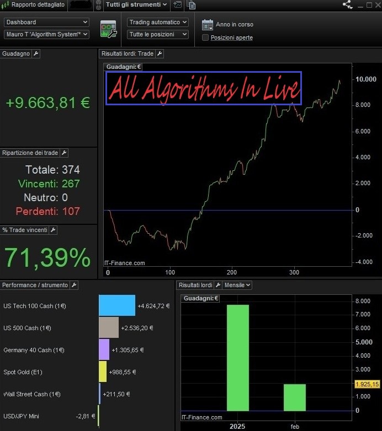Click the Totale: 374 trades line
382x431 pixels.
pyautogui.click(x=52, y=170)
